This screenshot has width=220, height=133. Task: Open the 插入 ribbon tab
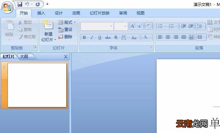41,13
